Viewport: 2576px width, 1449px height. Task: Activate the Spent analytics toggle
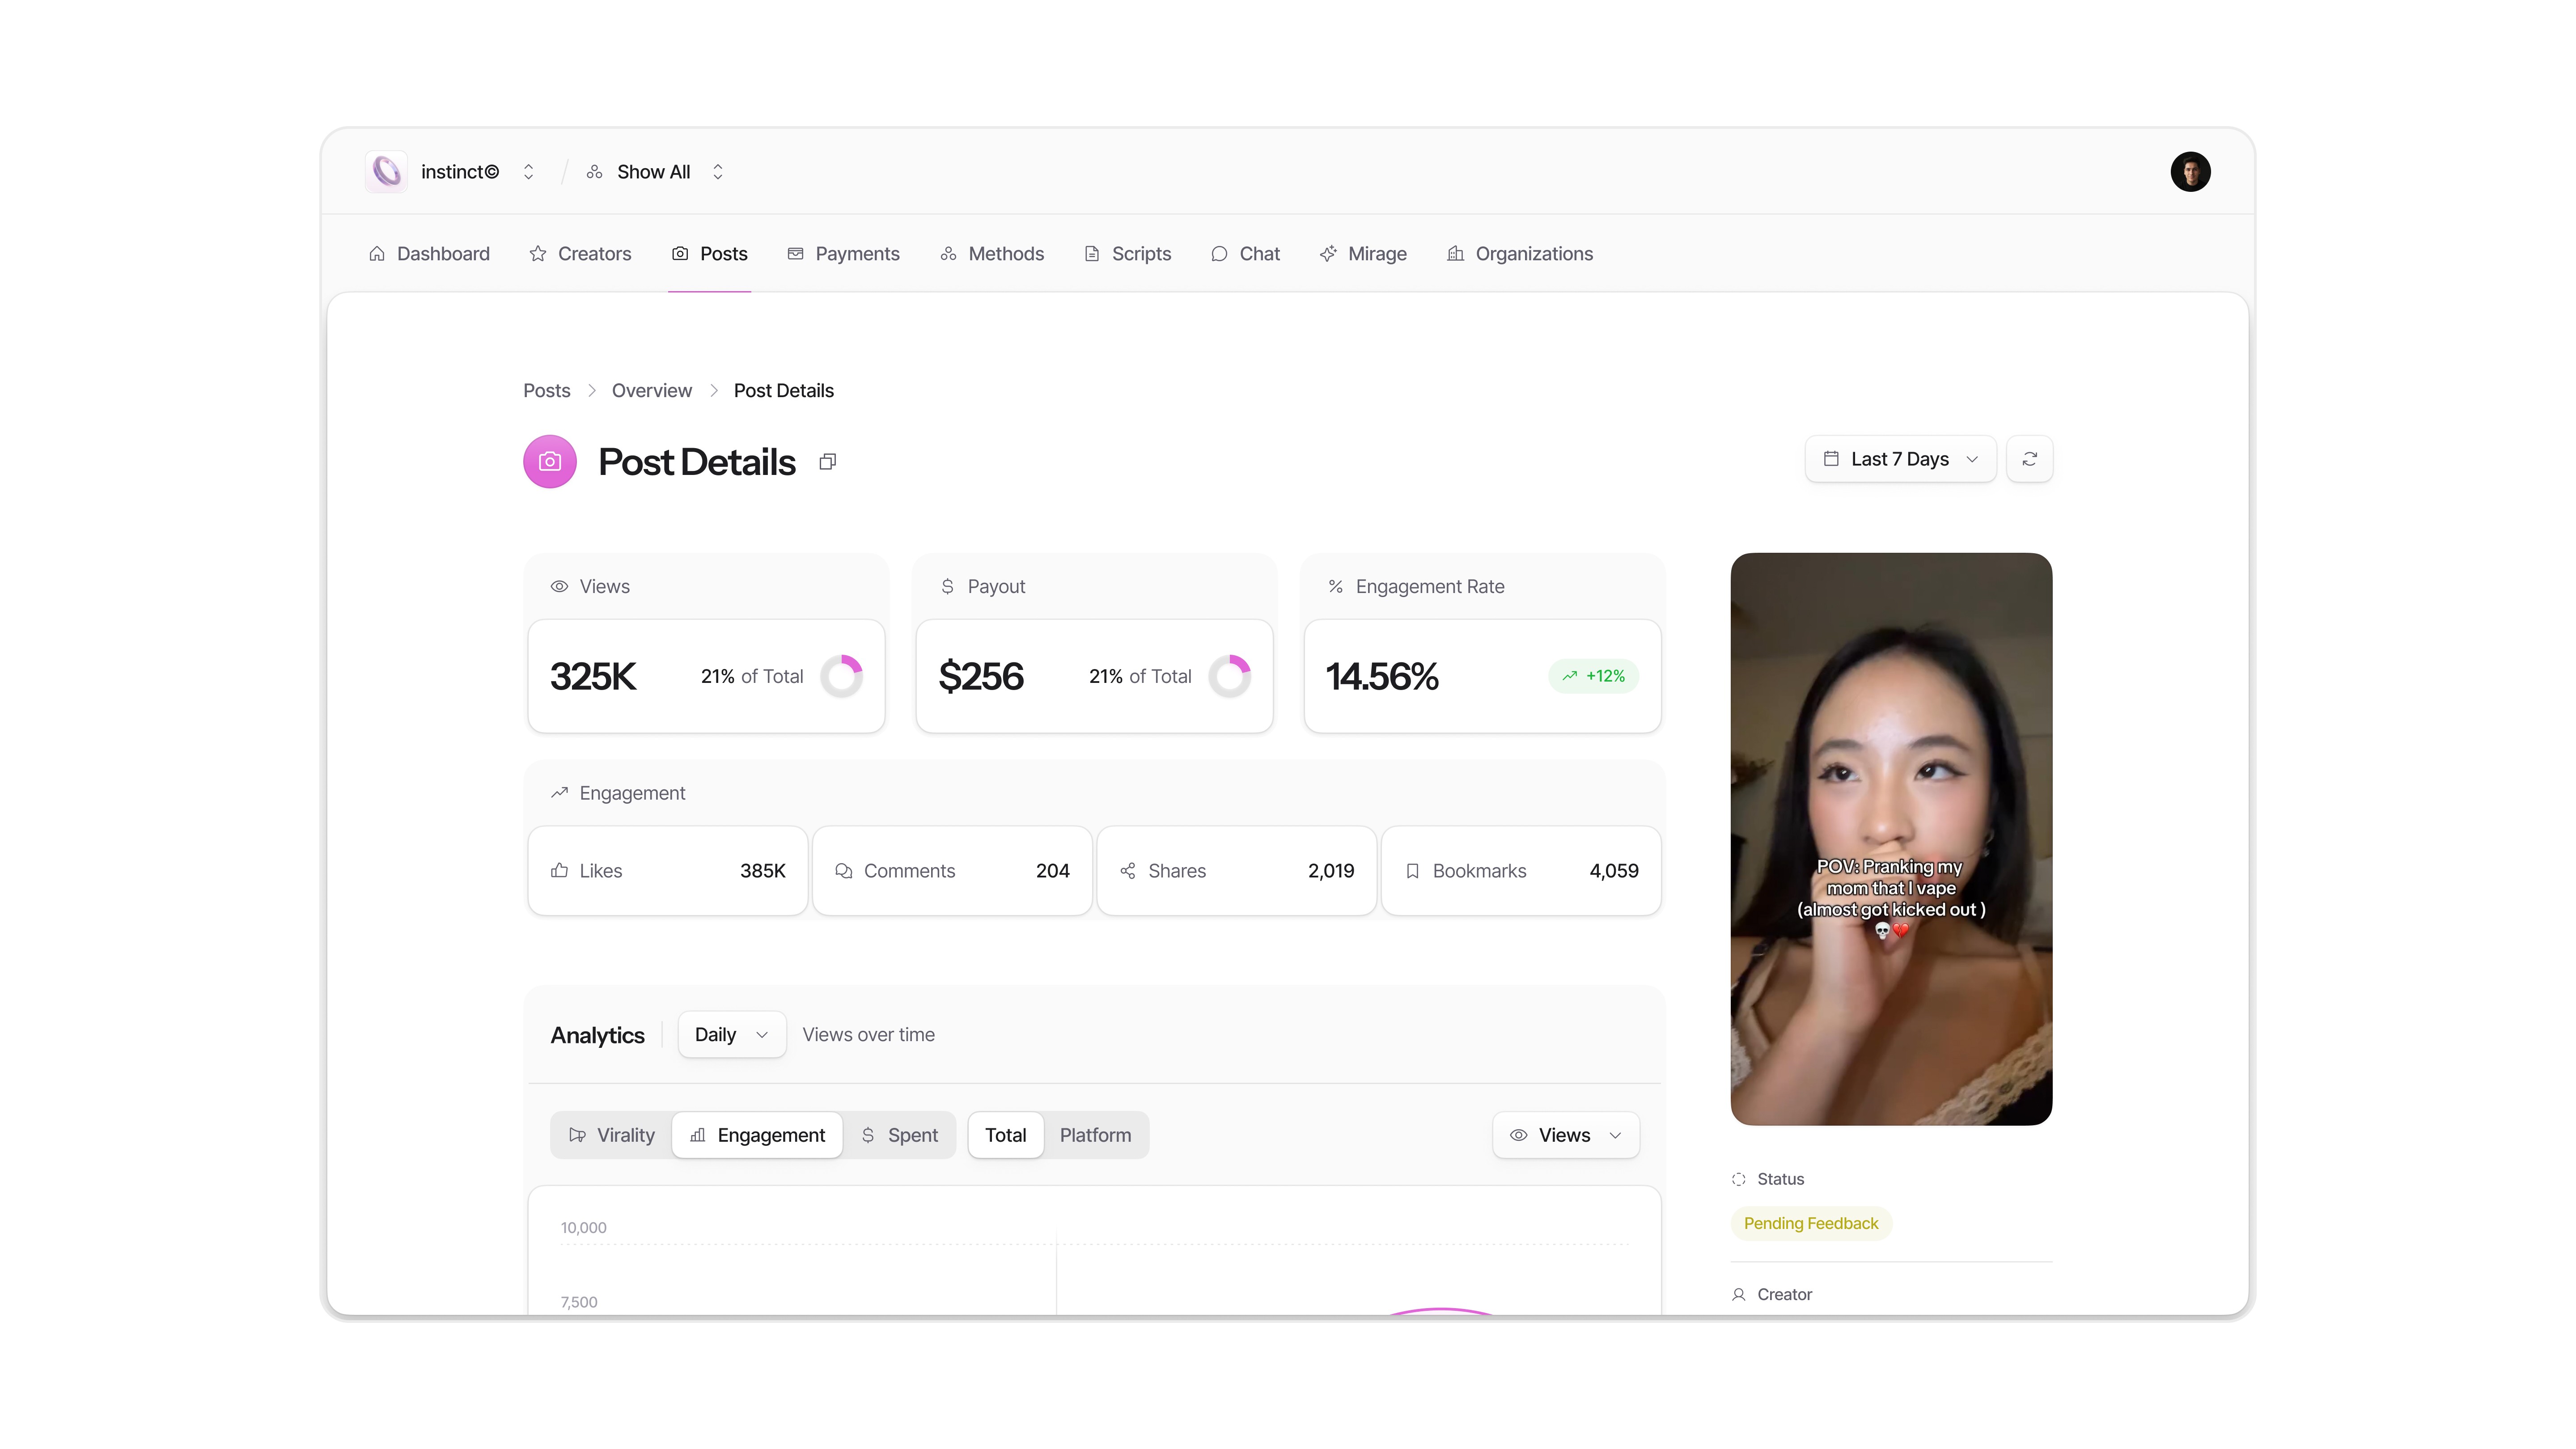[900, 1135]
